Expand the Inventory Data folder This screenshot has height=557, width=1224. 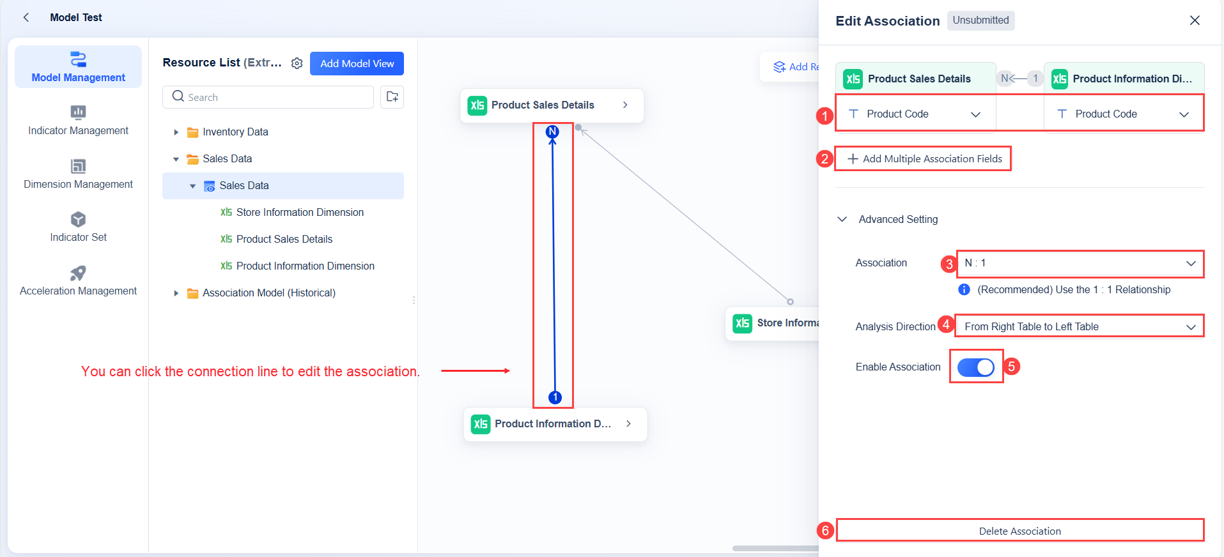[x=176, y=132]
